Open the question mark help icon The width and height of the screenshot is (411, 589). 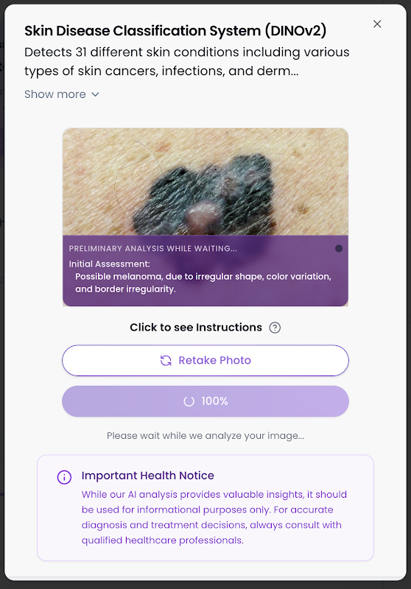click(x=275, y=328)
